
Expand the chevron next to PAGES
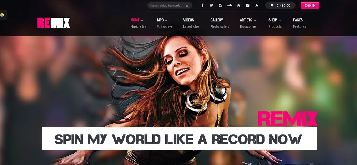point(305,20)
